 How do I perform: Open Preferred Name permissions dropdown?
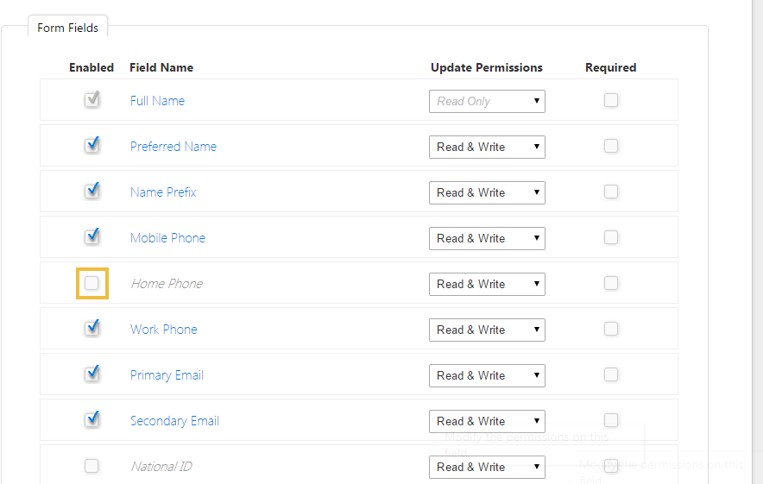tap(487, 147)
